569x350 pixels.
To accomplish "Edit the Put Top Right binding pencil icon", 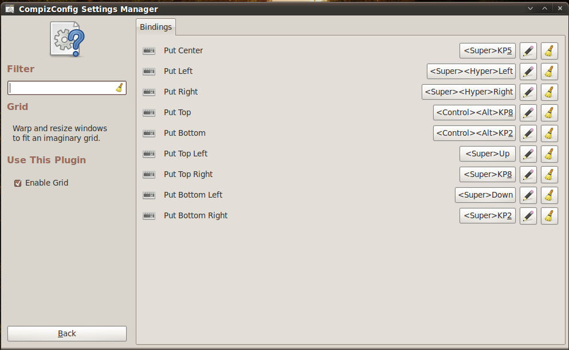I will click(528, 175).
